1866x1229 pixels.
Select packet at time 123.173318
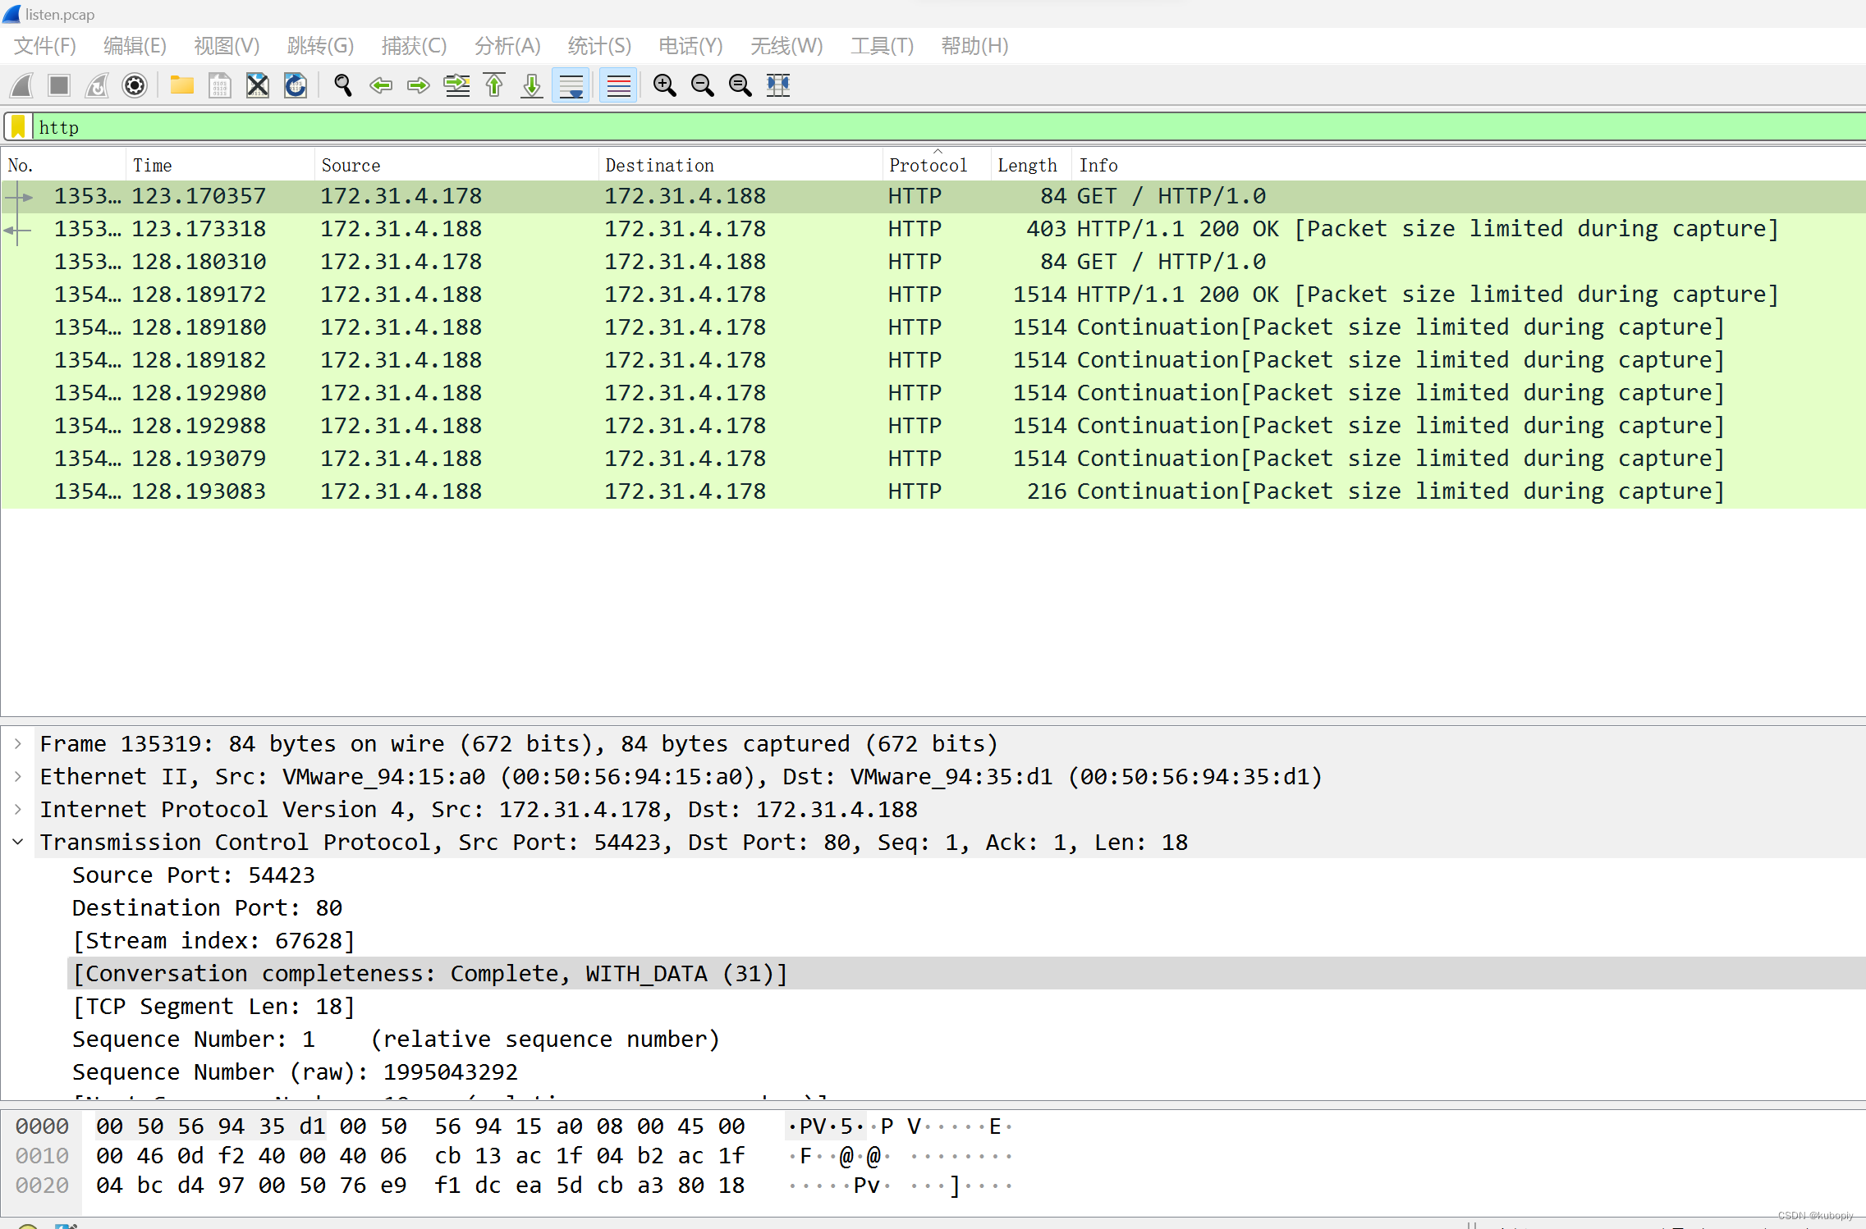(x=933, y=229)
